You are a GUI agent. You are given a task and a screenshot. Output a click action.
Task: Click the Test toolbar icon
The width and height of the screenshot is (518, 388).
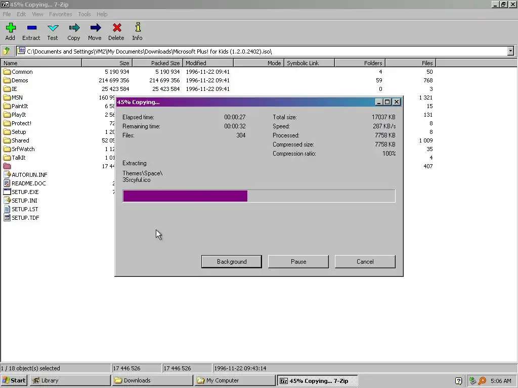pyautogui.click(x=53, y=28)
